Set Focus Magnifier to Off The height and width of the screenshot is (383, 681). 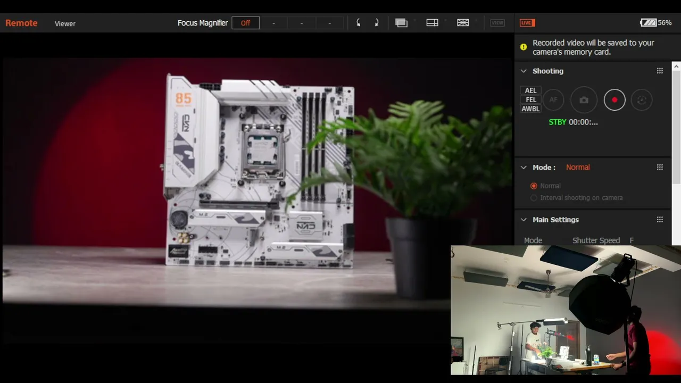[245, 23]
